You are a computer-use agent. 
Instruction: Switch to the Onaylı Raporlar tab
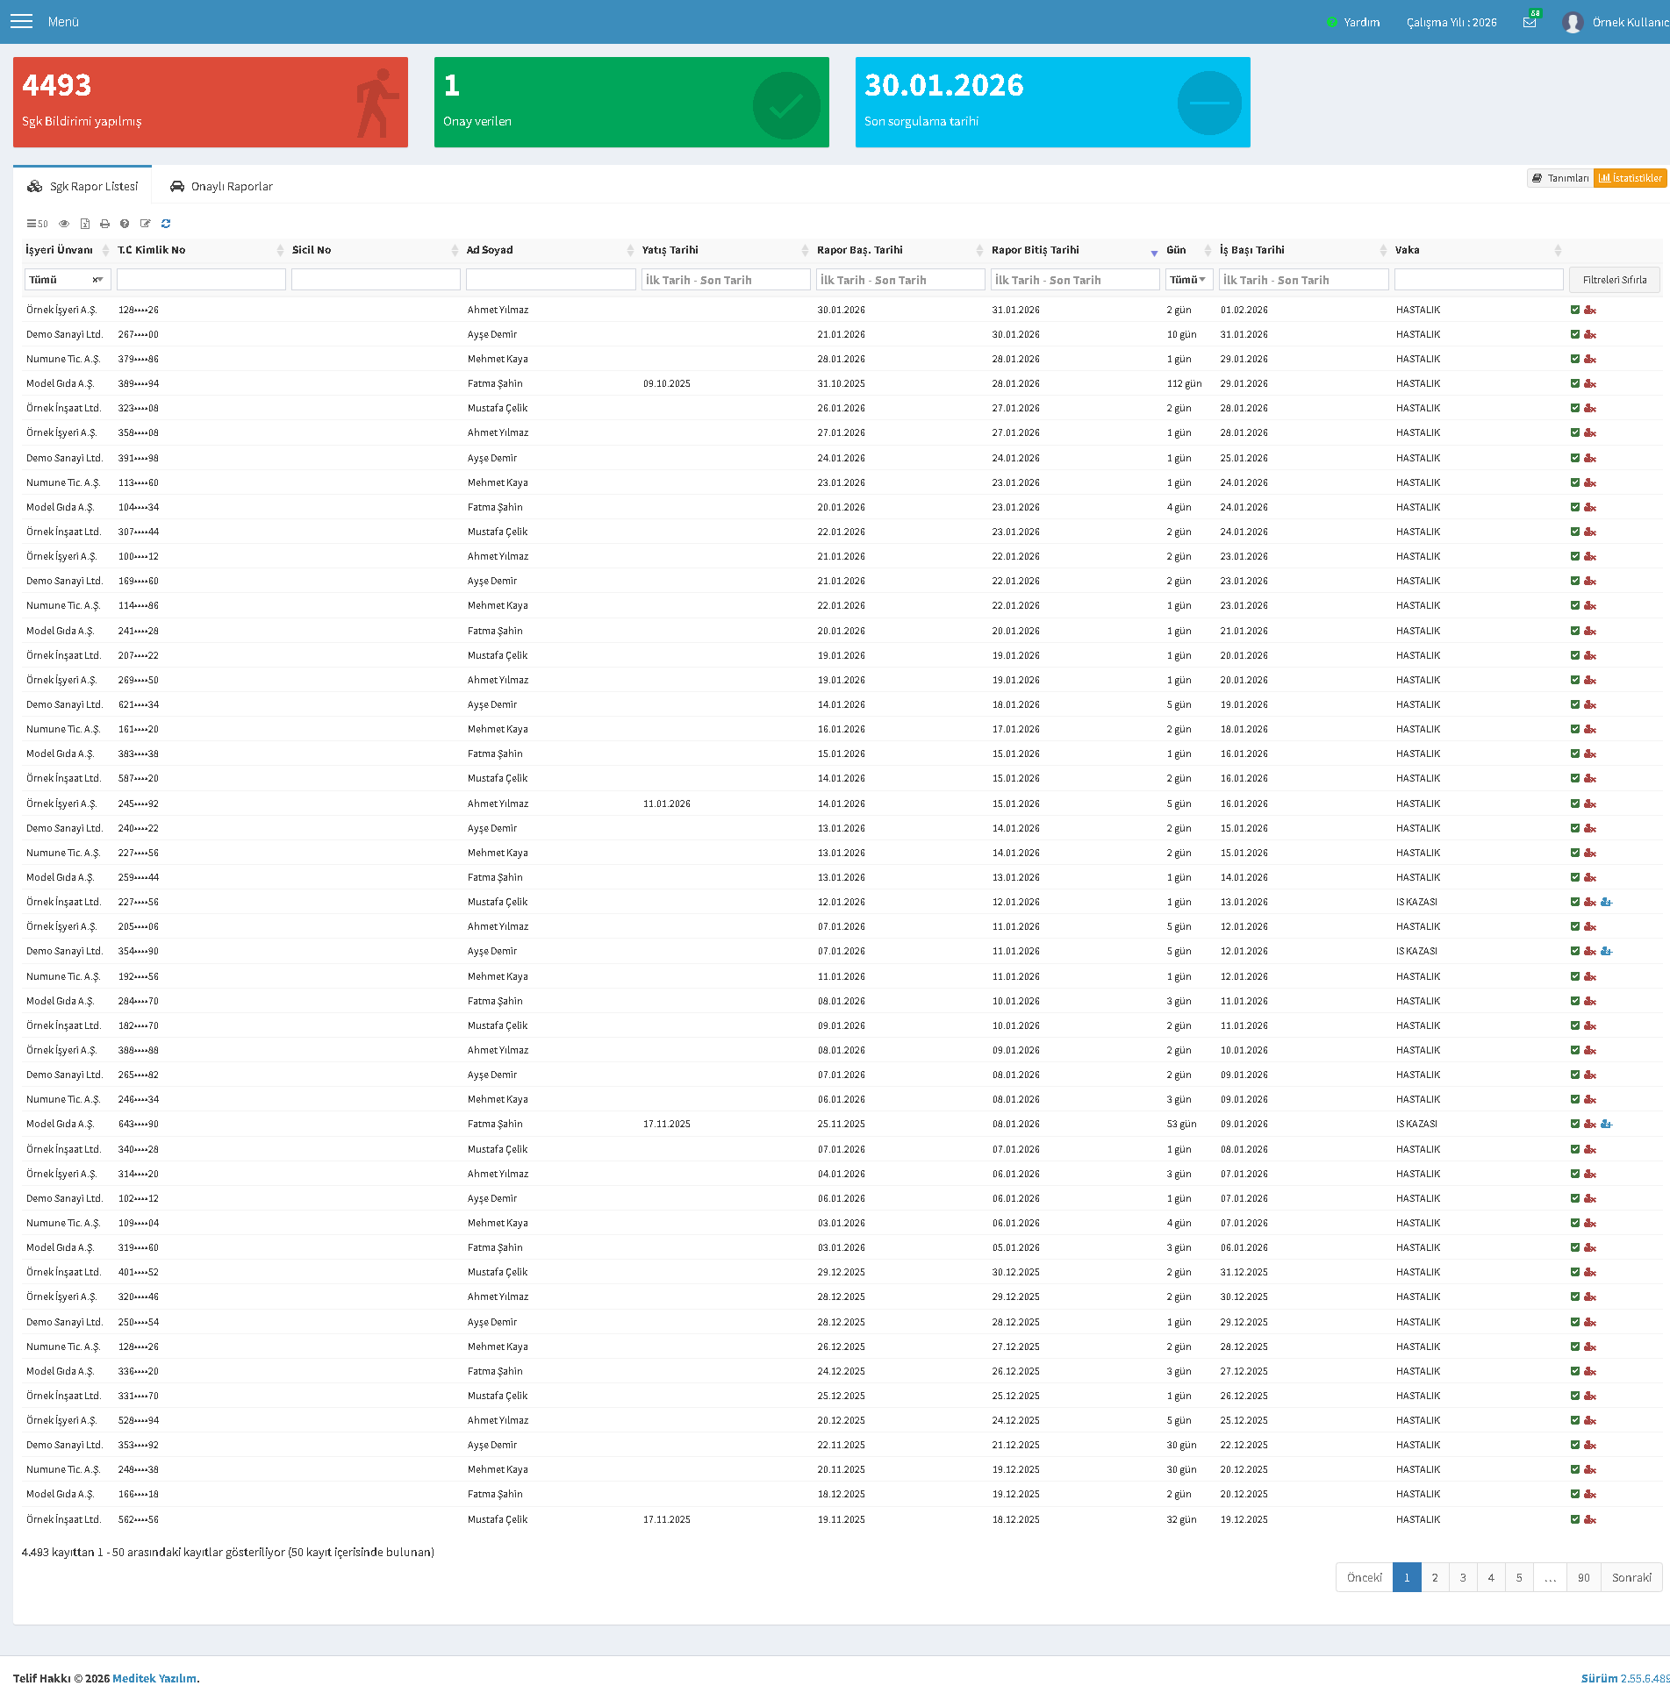point(221,186)
